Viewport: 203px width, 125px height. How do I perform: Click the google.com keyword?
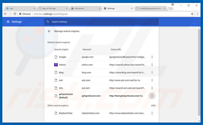[x=88, y=57]
